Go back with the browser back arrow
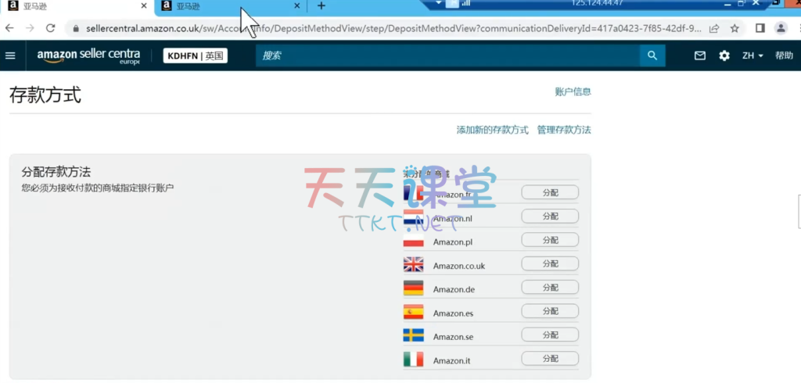The image size is (801, 383). click(x=9, y=28)
